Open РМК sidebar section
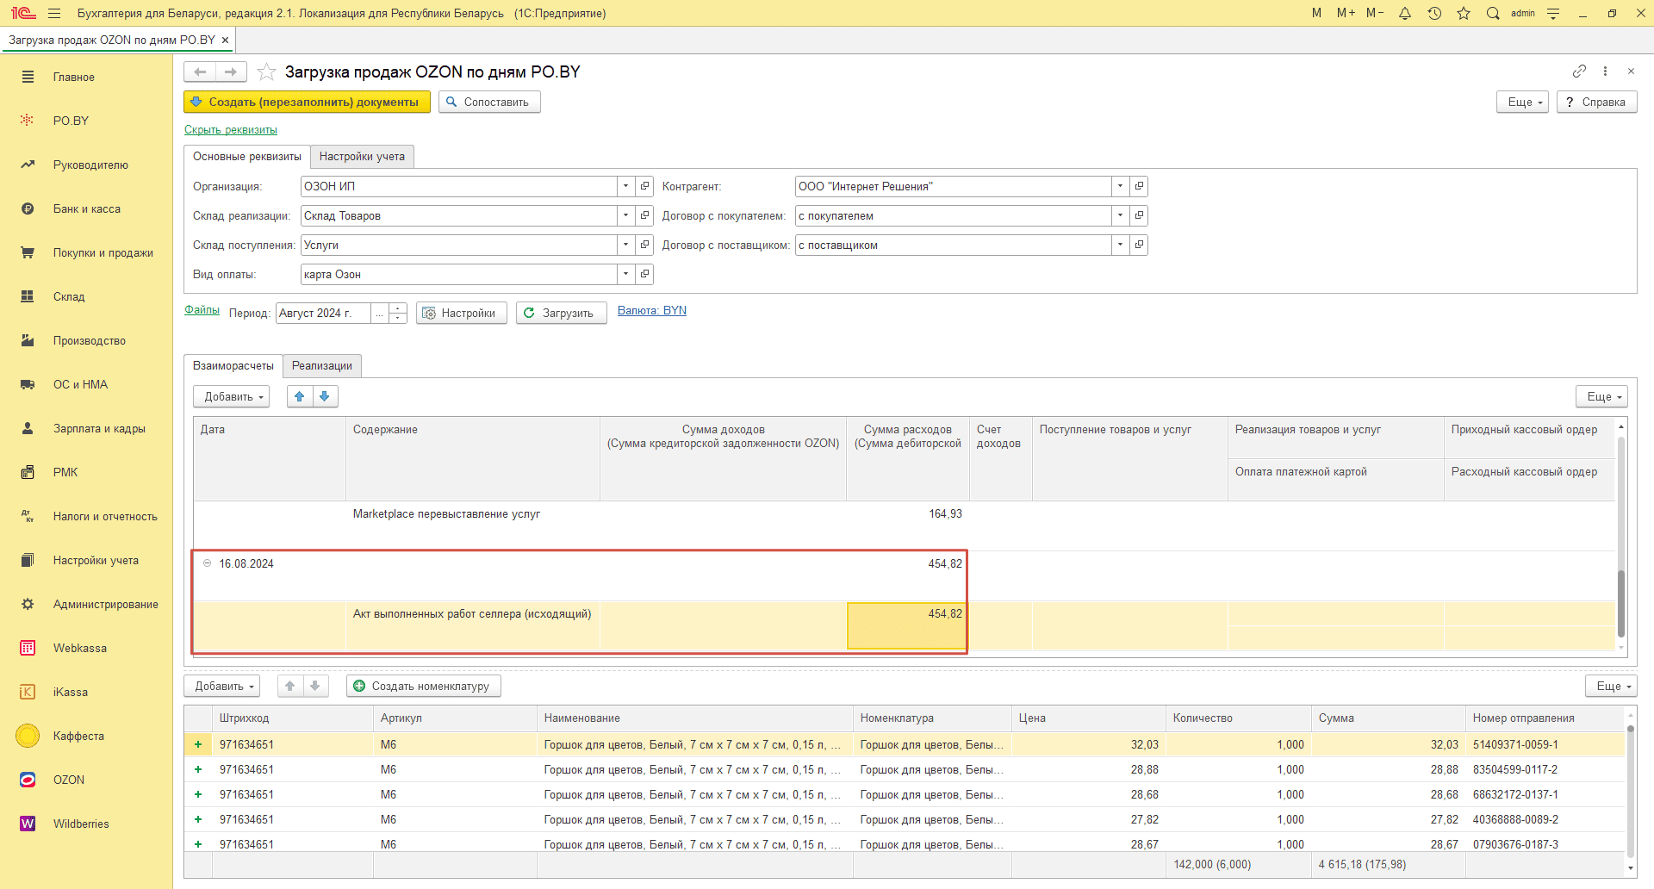The height and width of the screenshot is (889, 1654). [x=65, y=473]
